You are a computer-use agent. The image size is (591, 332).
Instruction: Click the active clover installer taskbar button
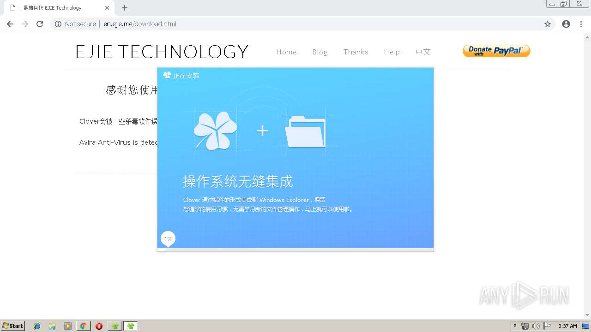pyautogui.click(x=131, y=326)
